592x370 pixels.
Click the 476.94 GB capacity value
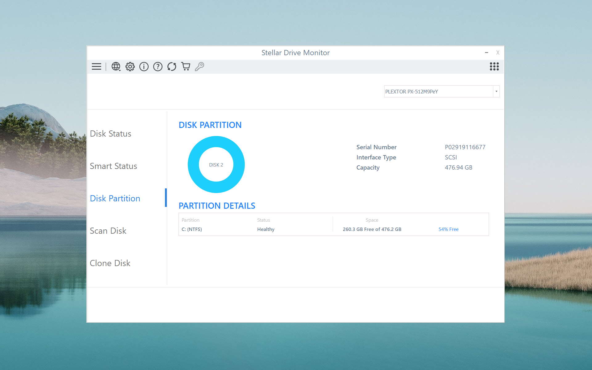coord(458,168)
